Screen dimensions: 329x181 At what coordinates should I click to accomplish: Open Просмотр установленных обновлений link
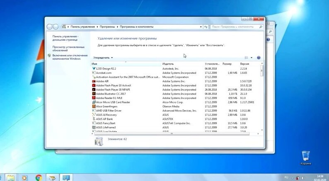pos(68,48)
